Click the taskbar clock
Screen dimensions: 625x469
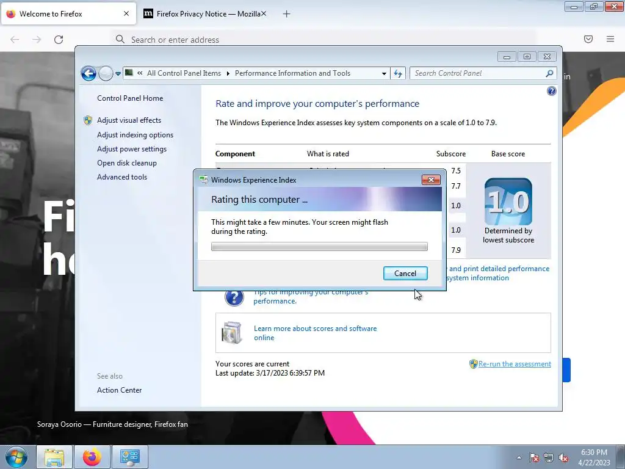click(x=594, y=457)
